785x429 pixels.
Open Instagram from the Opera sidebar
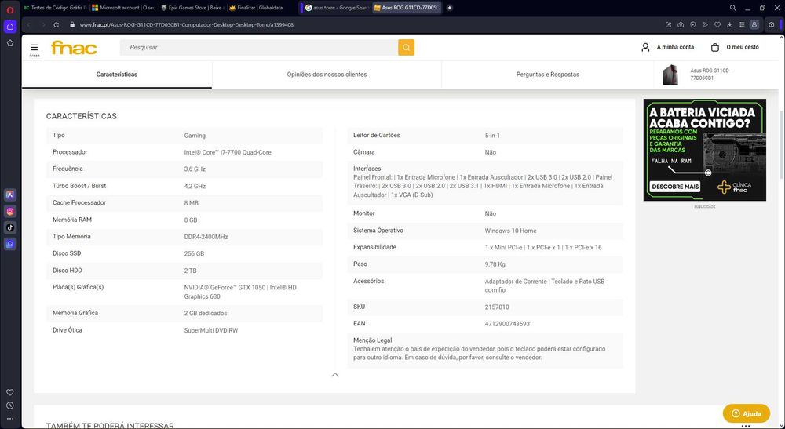[10, 211]
